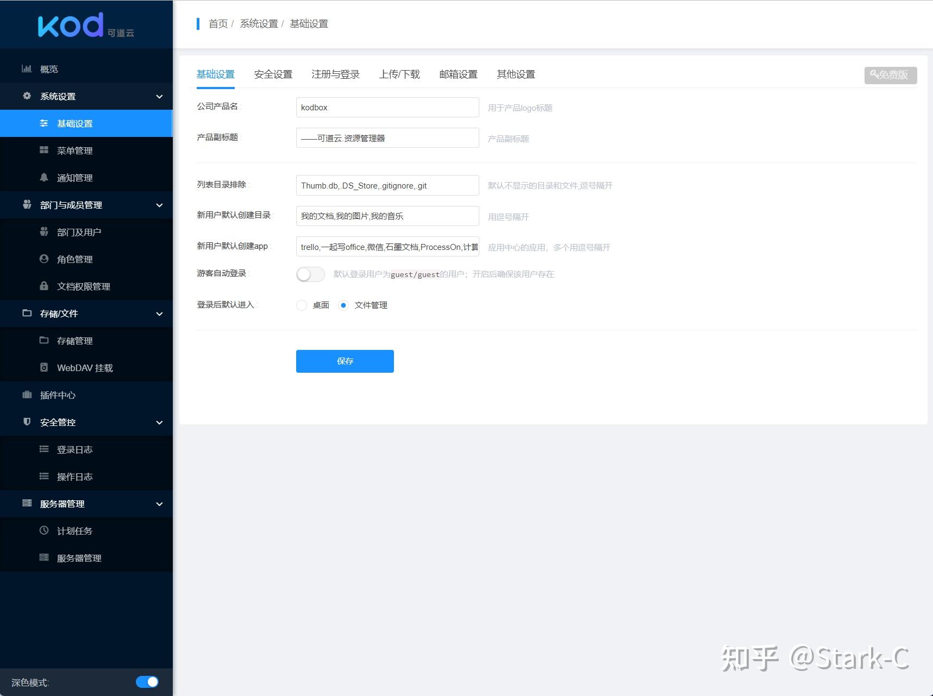Image resolution: width=933 pixels, height=696 pixels.
Task: Expand the 存储/文件 sidebar group
Action: 159,313
